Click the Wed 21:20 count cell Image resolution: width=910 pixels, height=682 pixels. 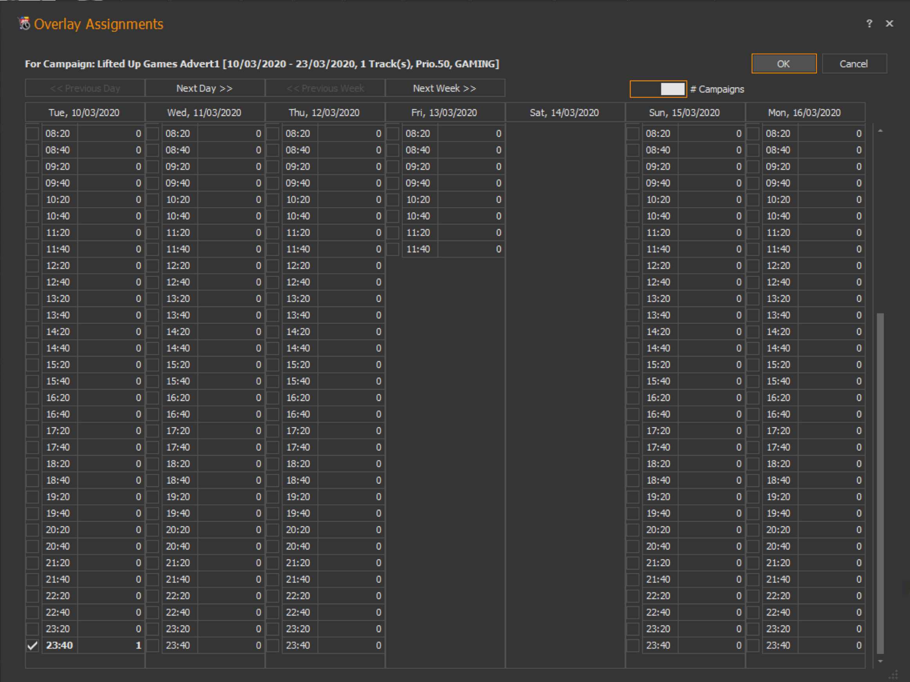pyautogui.click(x=231, y=563)
